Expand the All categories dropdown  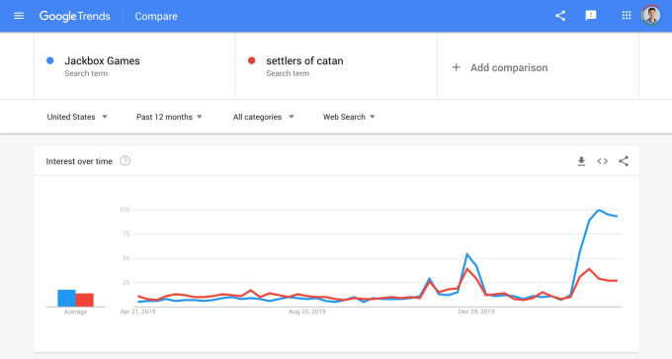coord(263,117)
